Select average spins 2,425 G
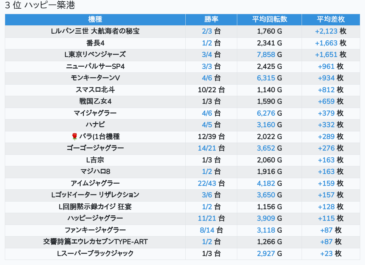The width and height of the screenshot is (365, 265). click(x=270, y=66)
